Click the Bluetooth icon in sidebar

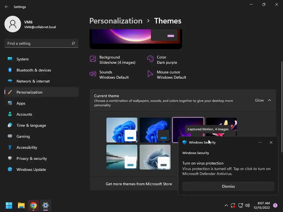(x=10, y=70)
